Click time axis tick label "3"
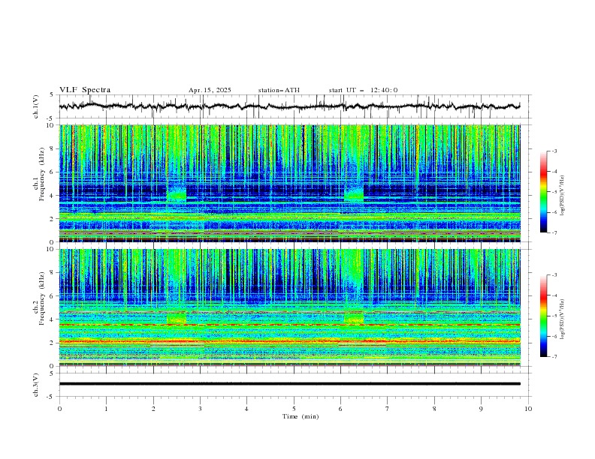This screenshot has width=595, height=459. pos(200,409)
